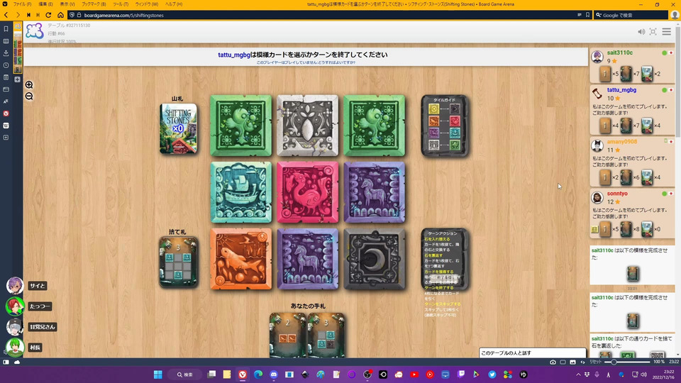Click the inactive player help link
This screenshot has width=681, height=383.
pos(306,62)
